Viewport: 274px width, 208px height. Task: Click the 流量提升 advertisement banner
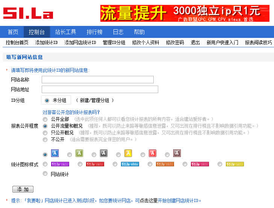tap(185, 14)
